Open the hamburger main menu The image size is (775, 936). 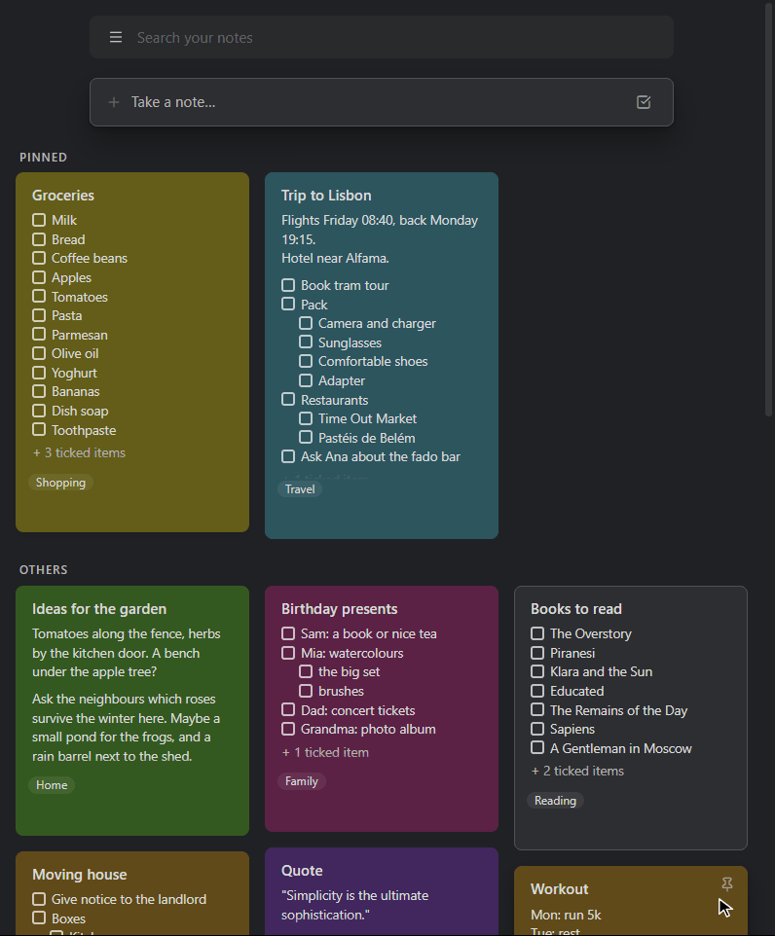point(116,38)
